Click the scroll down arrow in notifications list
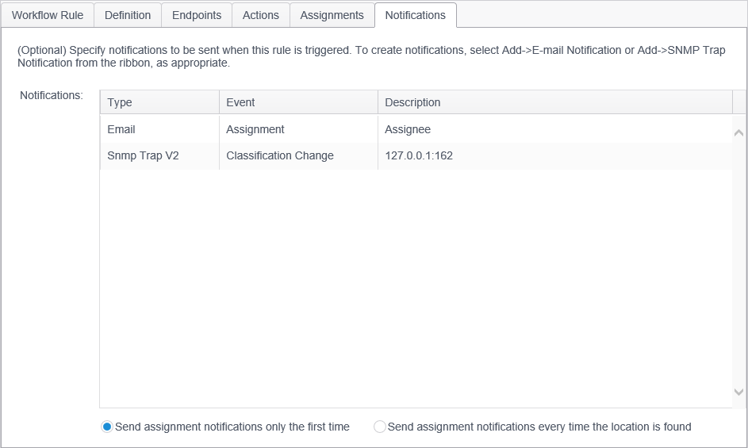 point(739,392)
